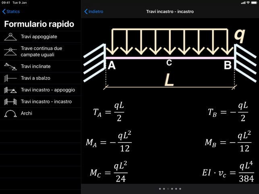The height and width of the screenshot is (194, 259).
Task: Go back to Statics
Action: [x=11, y=12]
